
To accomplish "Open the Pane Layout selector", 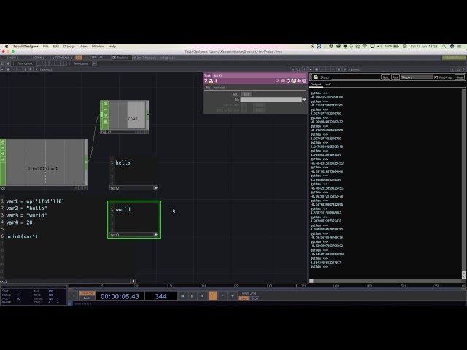I will tap(25, 63).
